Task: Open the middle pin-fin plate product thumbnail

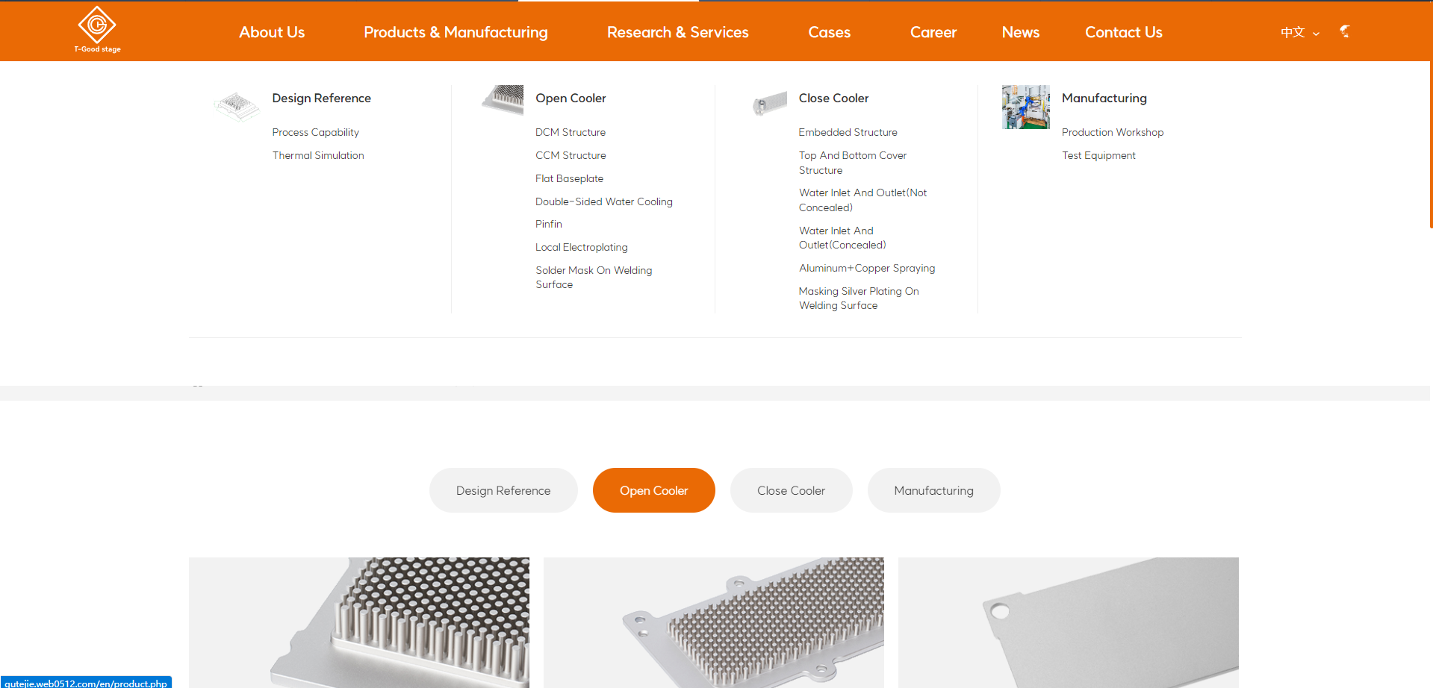Action: point(714,622)
